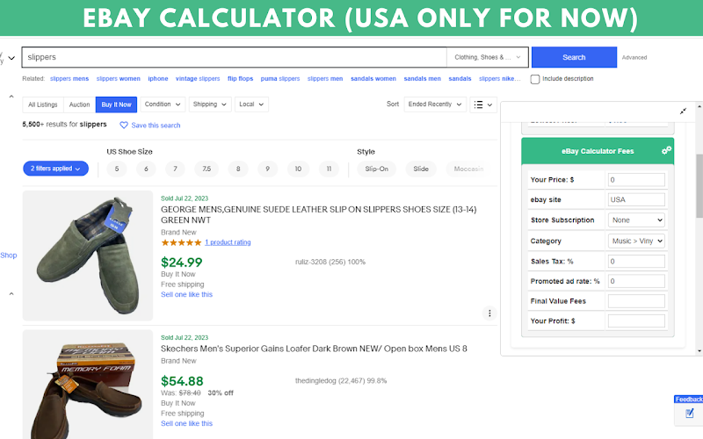Screen dimensions: 703x439
Task: Open the Ended Recently sort dropdown
Action: pos(435,104)
